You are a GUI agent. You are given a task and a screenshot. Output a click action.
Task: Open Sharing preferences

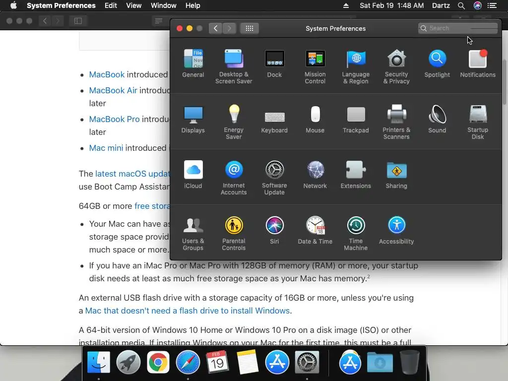click(x=396, y=175)
